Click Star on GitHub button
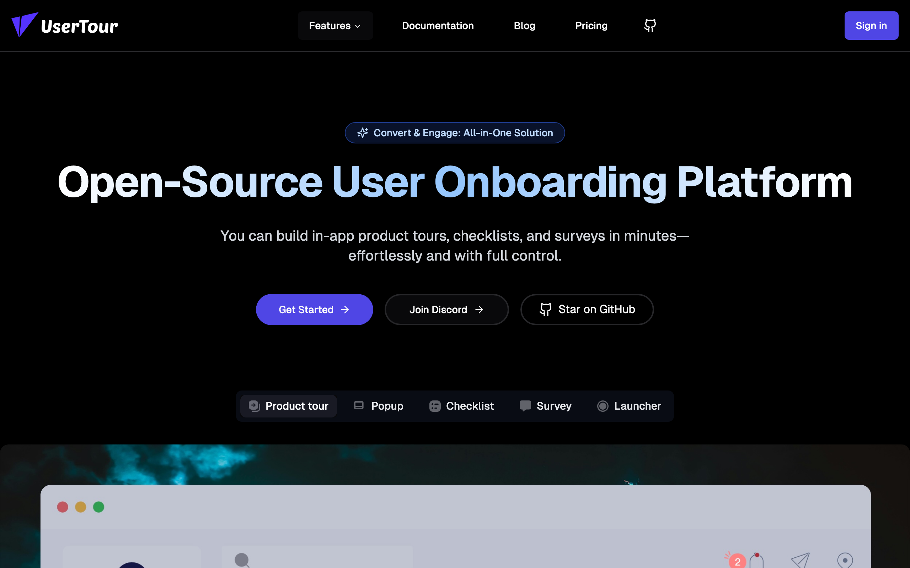 (x=587, y=310)
